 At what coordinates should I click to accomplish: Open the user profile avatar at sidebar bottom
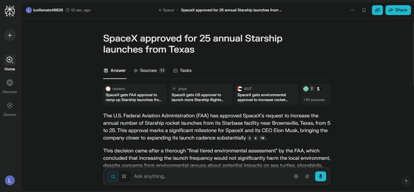[10, 180]
